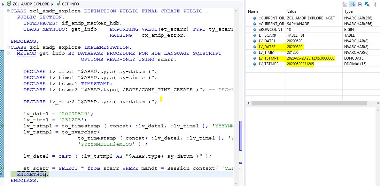Expand the breadcrumb arrow before ZCL_AMDP_EXPLORE
The height and width of the screenshot is (186, 380).
(3, 4)
